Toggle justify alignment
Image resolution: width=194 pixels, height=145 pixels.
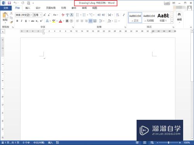point(90,21)
